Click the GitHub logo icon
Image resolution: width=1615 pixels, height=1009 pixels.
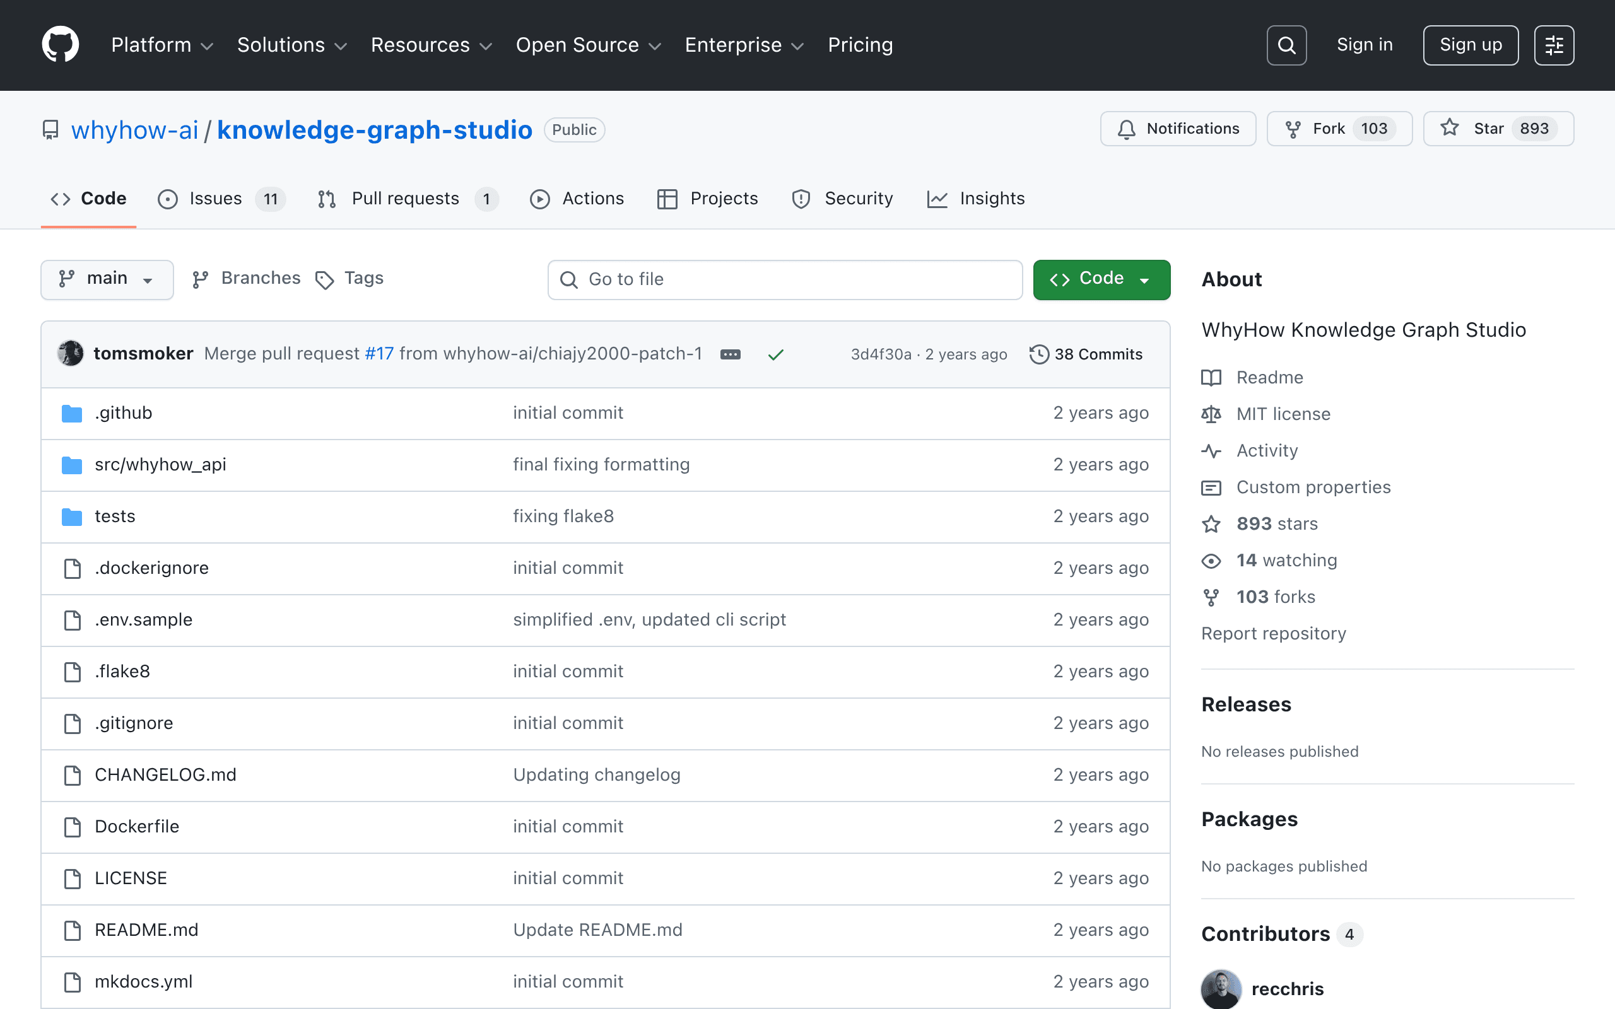coord(60,45)
